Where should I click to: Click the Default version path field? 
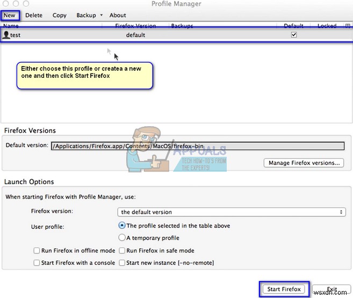pyautogui.click(x=198, y=146)
